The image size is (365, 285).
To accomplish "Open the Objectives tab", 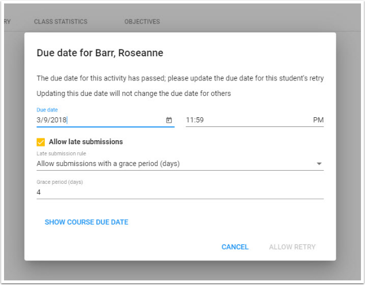I will point(142,22).
